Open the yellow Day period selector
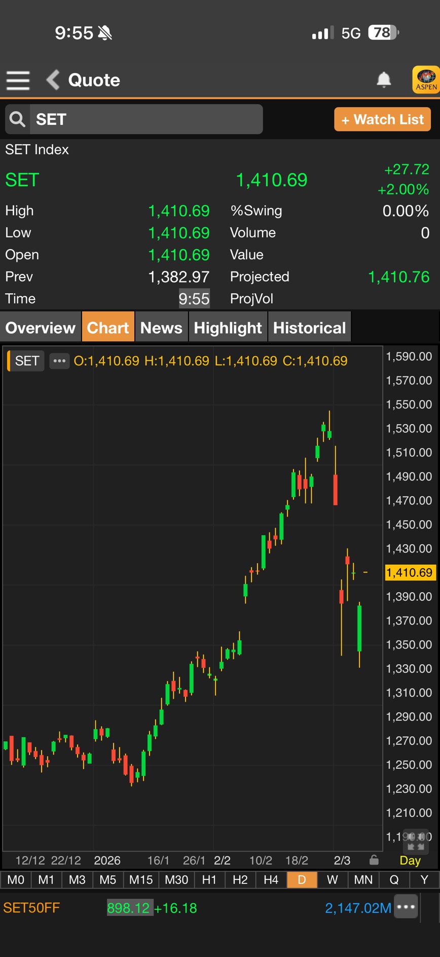Screen dimensions: 440x957 point(410,861)
